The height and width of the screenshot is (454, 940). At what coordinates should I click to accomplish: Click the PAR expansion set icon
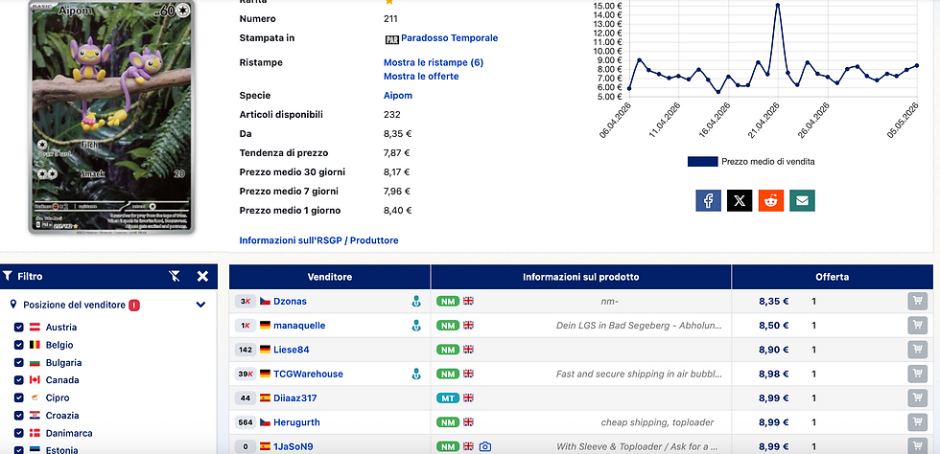391,39
